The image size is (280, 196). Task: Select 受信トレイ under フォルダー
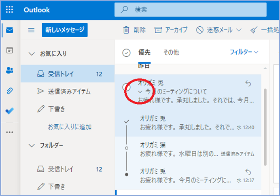pyautogui.click(x=68, y=169)
